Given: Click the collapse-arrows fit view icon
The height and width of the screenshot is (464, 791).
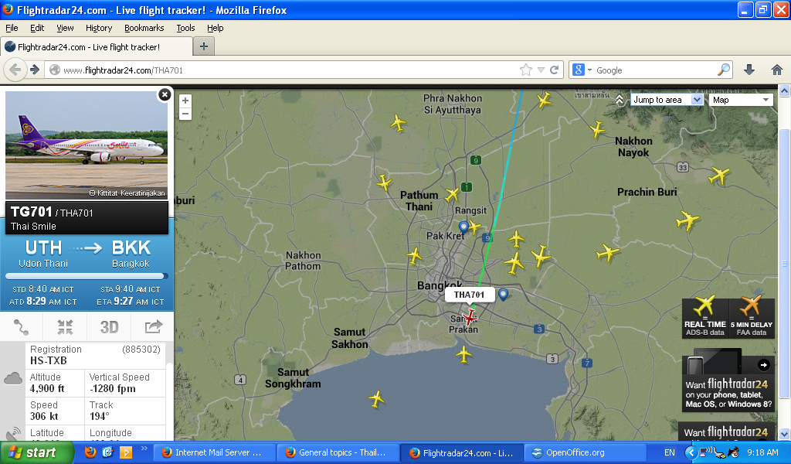Looking at the screenshot, I should [x=65, y=327].
